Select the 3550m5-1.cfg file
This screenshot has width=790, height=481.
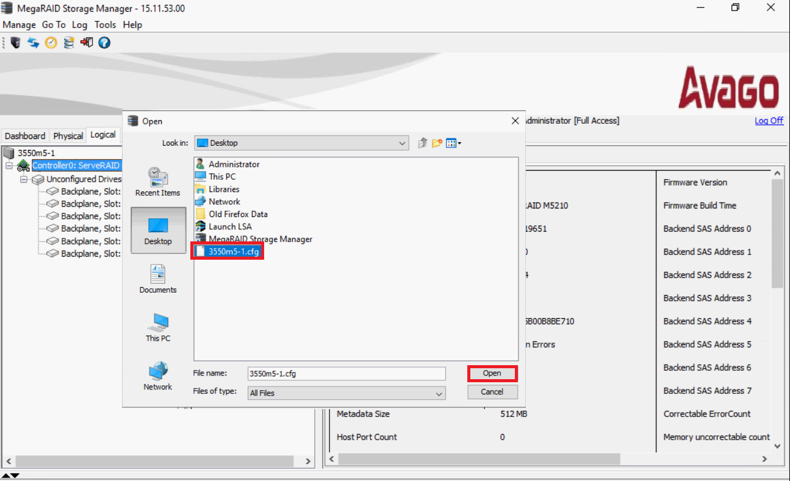[229, 251]
